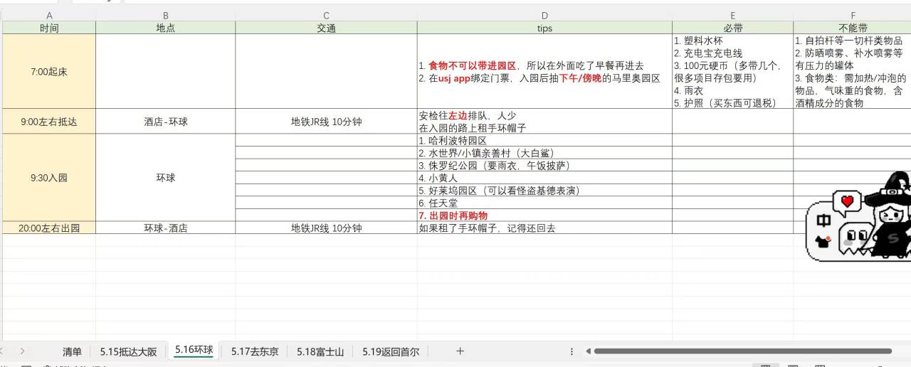Switch to the 5.19返回首尔 sheet
The image size is (911, 367).
[391, 351]
